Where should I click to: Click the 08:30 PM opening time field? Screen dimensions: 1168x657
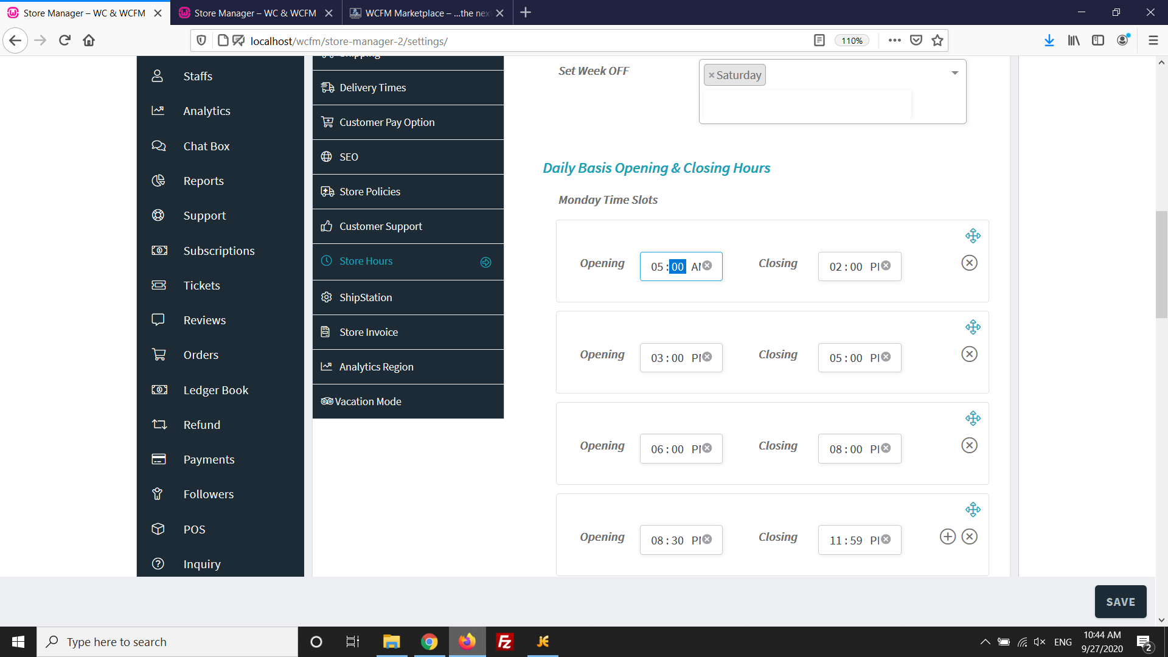tap(681, 540)
